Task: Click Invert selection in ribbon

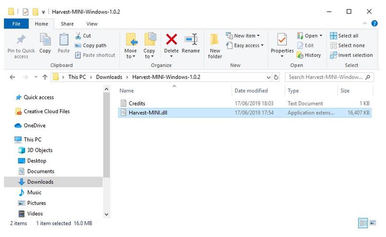Action: (x=351, y=55)
